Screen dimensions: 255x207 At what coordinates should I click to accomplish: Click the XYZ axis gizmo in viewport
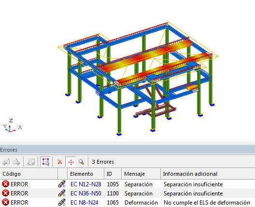pyautogui.click(x=13, y=125)
